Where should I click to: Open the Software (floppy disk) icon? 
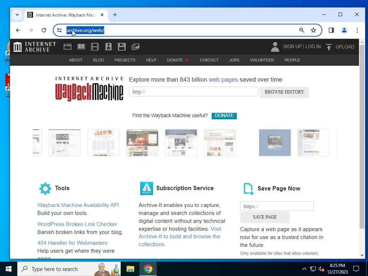point(122,47)
